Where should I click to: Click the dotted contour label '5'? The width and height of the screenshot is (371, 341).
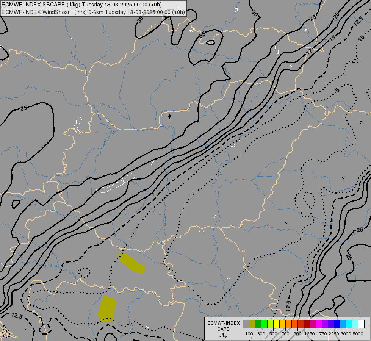pyautogui.click(x=337, y=90)
